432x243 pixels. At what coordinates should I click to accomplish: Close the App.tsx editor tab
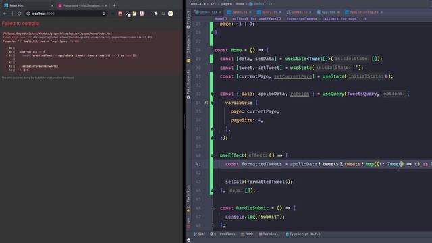coord(338,12)
